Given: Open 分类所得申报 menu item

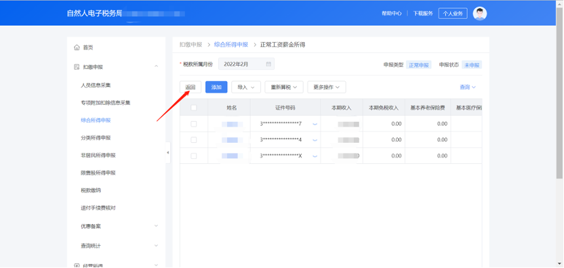Looking at the screenshot, I should coord(96,137).
